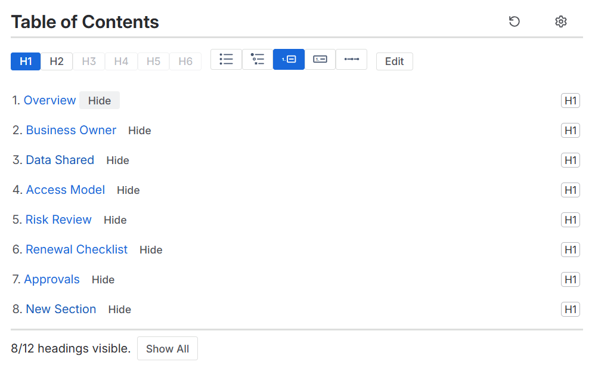The width and height of the screenshot is (592, 371).
Task: Select the nested bullet list style icon
Action: pyautogui.click(x=258, y=59)
